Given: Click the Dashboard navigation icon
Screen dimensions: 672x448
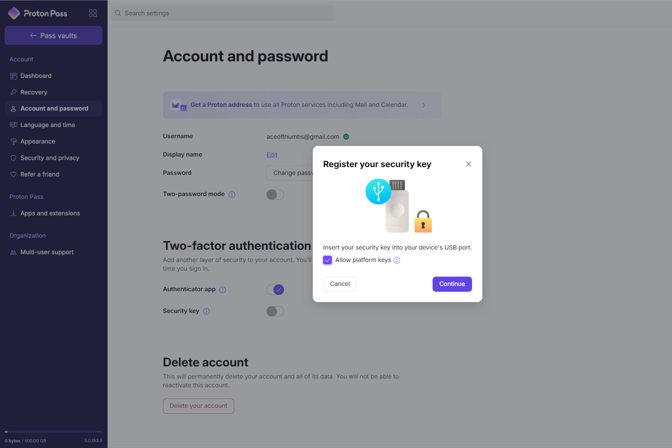Looking at the screenshot, I should [14, 76].
